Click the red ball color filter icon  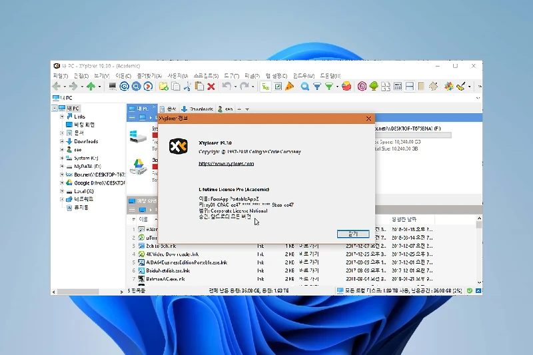click(x=346, y=87)
